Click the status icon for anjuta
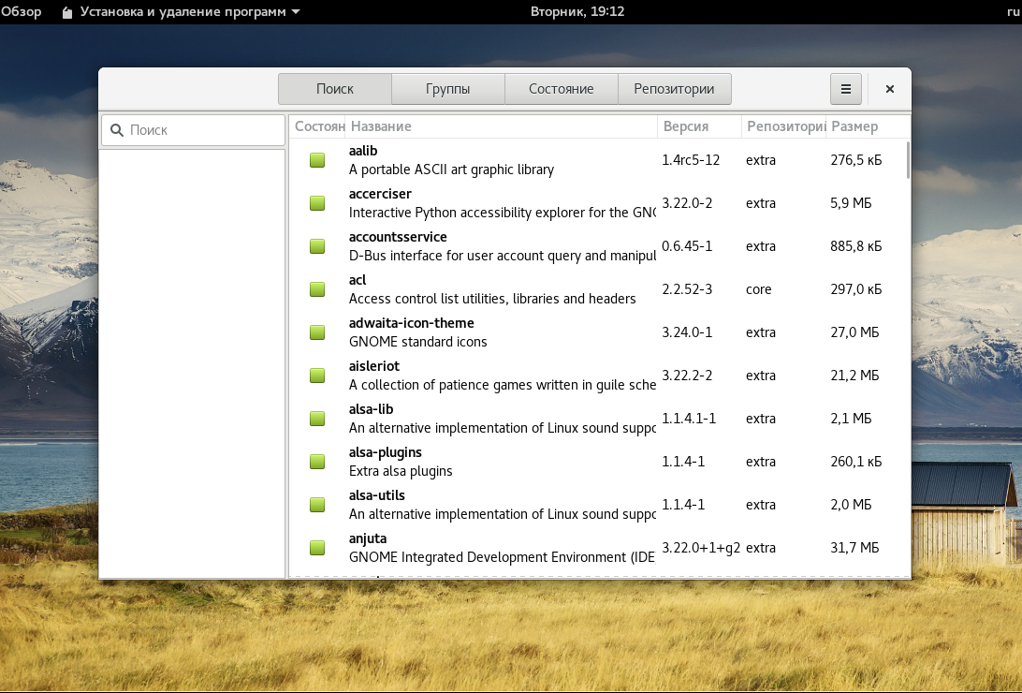The image size is (1022, 693). click(316, 547)
